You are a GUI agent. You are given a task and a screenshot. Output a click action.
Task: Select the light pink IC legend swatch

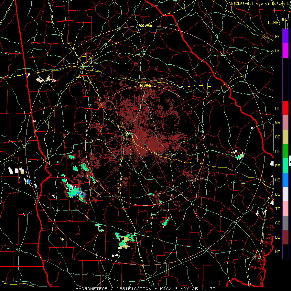(x=286, y=209)
